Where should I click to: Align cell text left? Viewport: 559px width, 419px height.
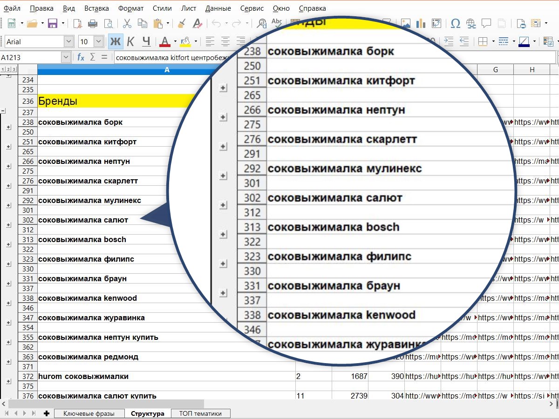(210, 41)
